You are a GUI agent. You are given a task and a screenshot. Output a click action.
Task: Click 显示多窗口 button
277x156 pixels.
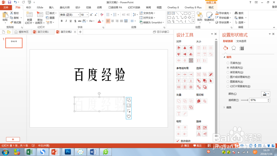(x=161, y=32)
